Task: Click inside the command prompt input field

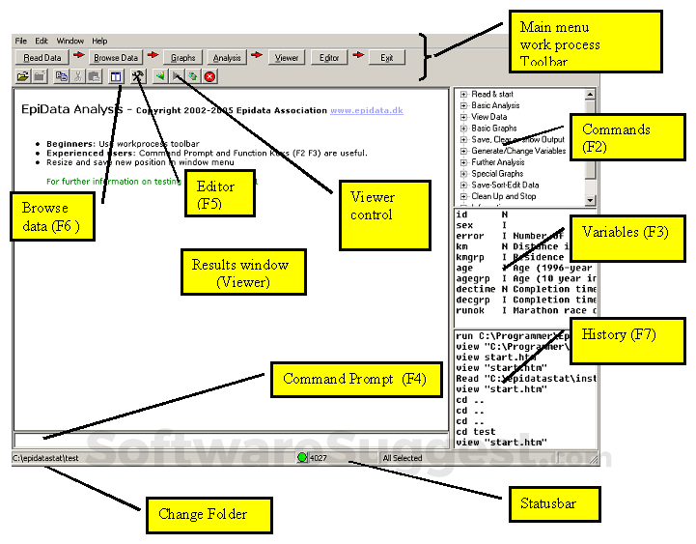Action: (232, 440)
